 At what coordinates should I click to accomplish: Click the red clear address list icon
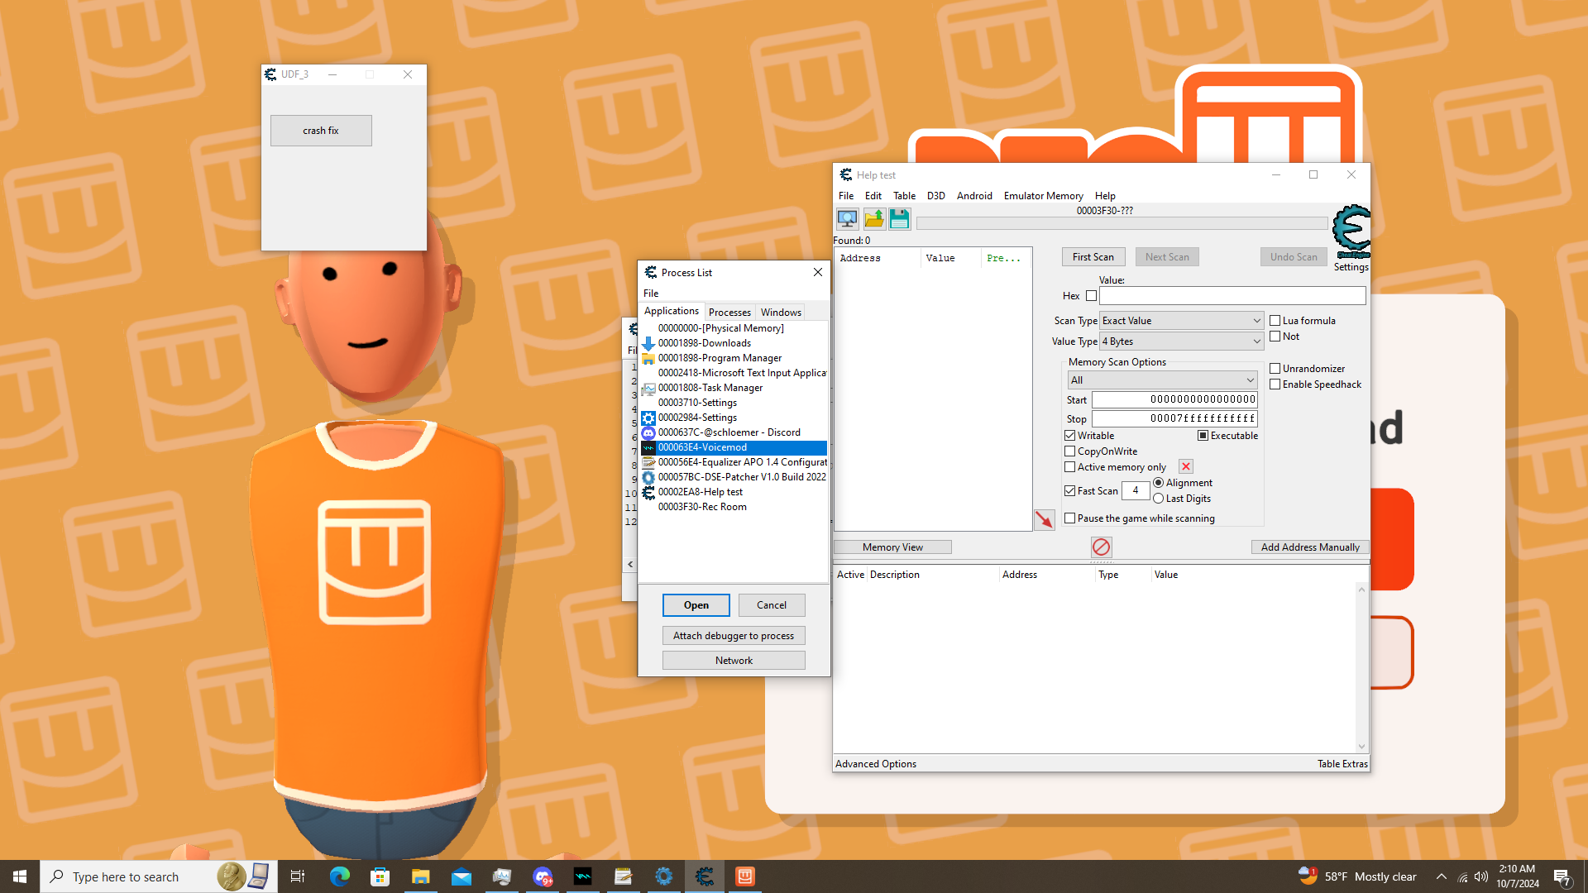click(x=1101, y=547)
